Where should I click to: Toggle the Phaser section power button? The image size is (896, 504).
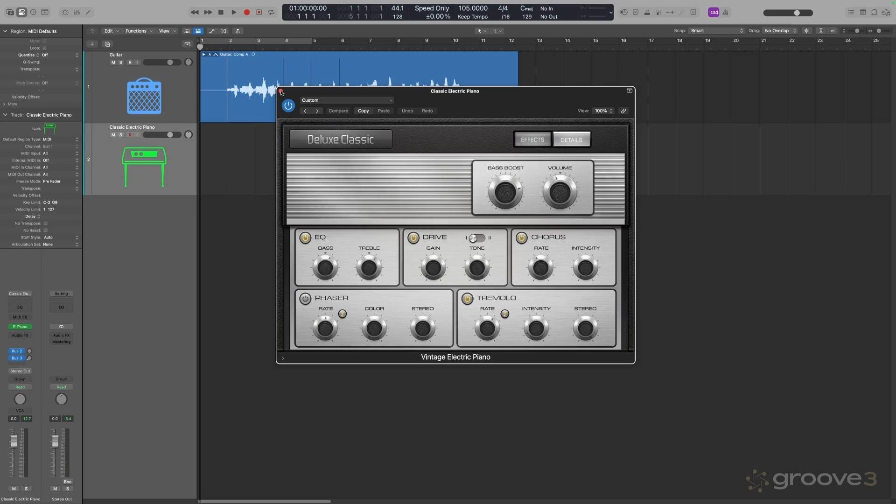click(305, 298)
